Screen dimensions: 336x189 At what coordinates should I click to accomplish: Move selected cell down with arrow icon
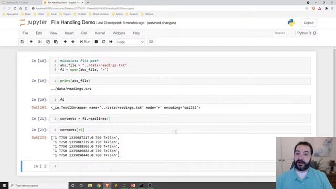(73, 42)
